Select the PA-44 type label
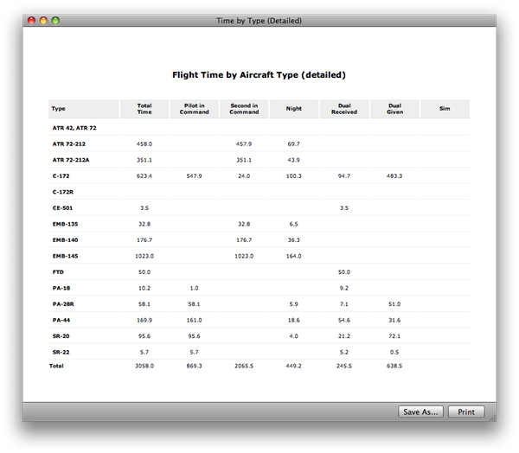519x453 pixels. tap(61, 320)
